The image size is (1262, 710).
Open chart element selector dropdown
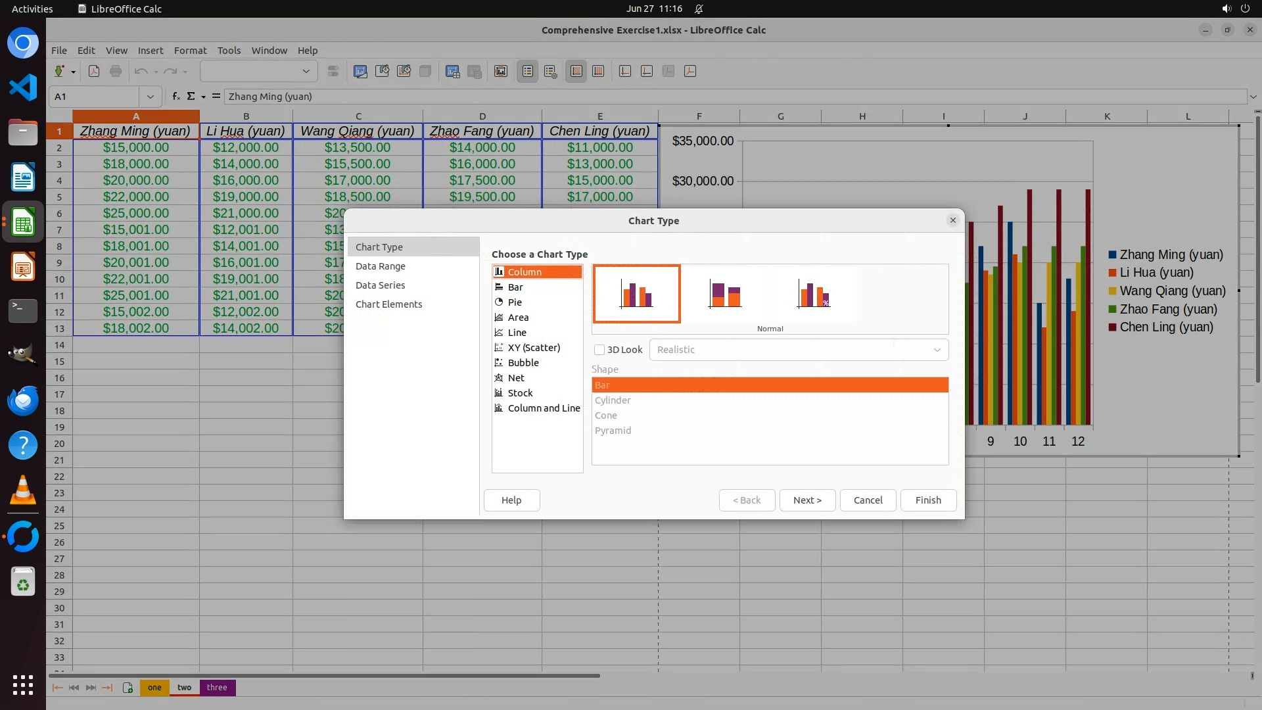click(x=306, y=71)
